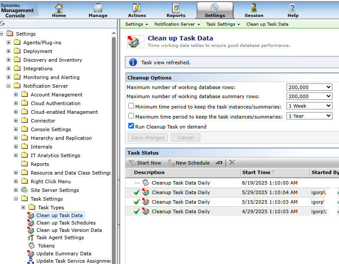Open Maximum working database rows dropdown
The height and width of the screenshot is (264, 339).
tap(309, 87)
